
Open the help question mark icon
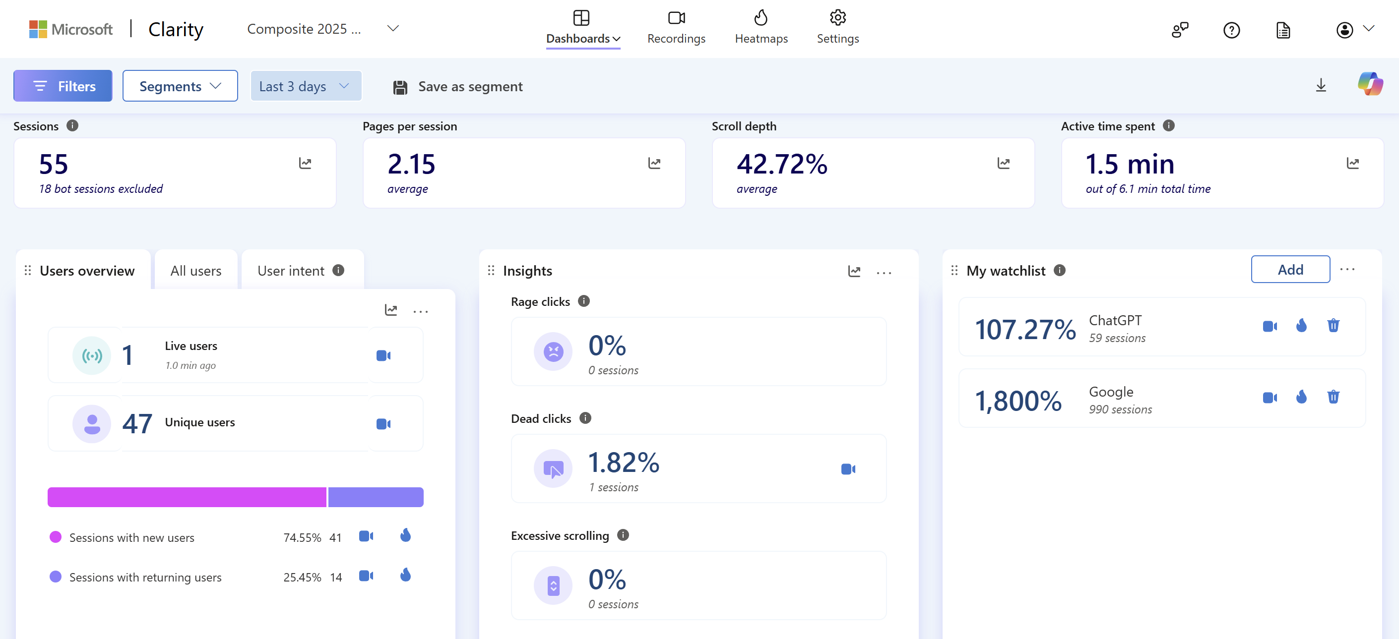coord(1231,30)
